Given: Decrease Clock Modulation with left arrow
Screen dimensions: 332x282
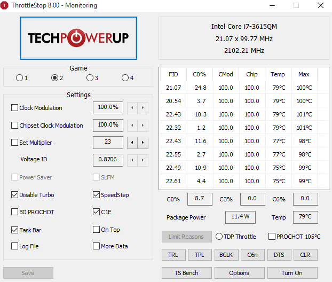Looking at the screenshot, I should pos(132,108).
